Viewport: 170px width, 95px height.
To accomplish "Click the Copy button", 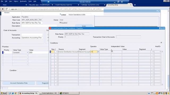I will pyautogui.click(x=84, y=26).
